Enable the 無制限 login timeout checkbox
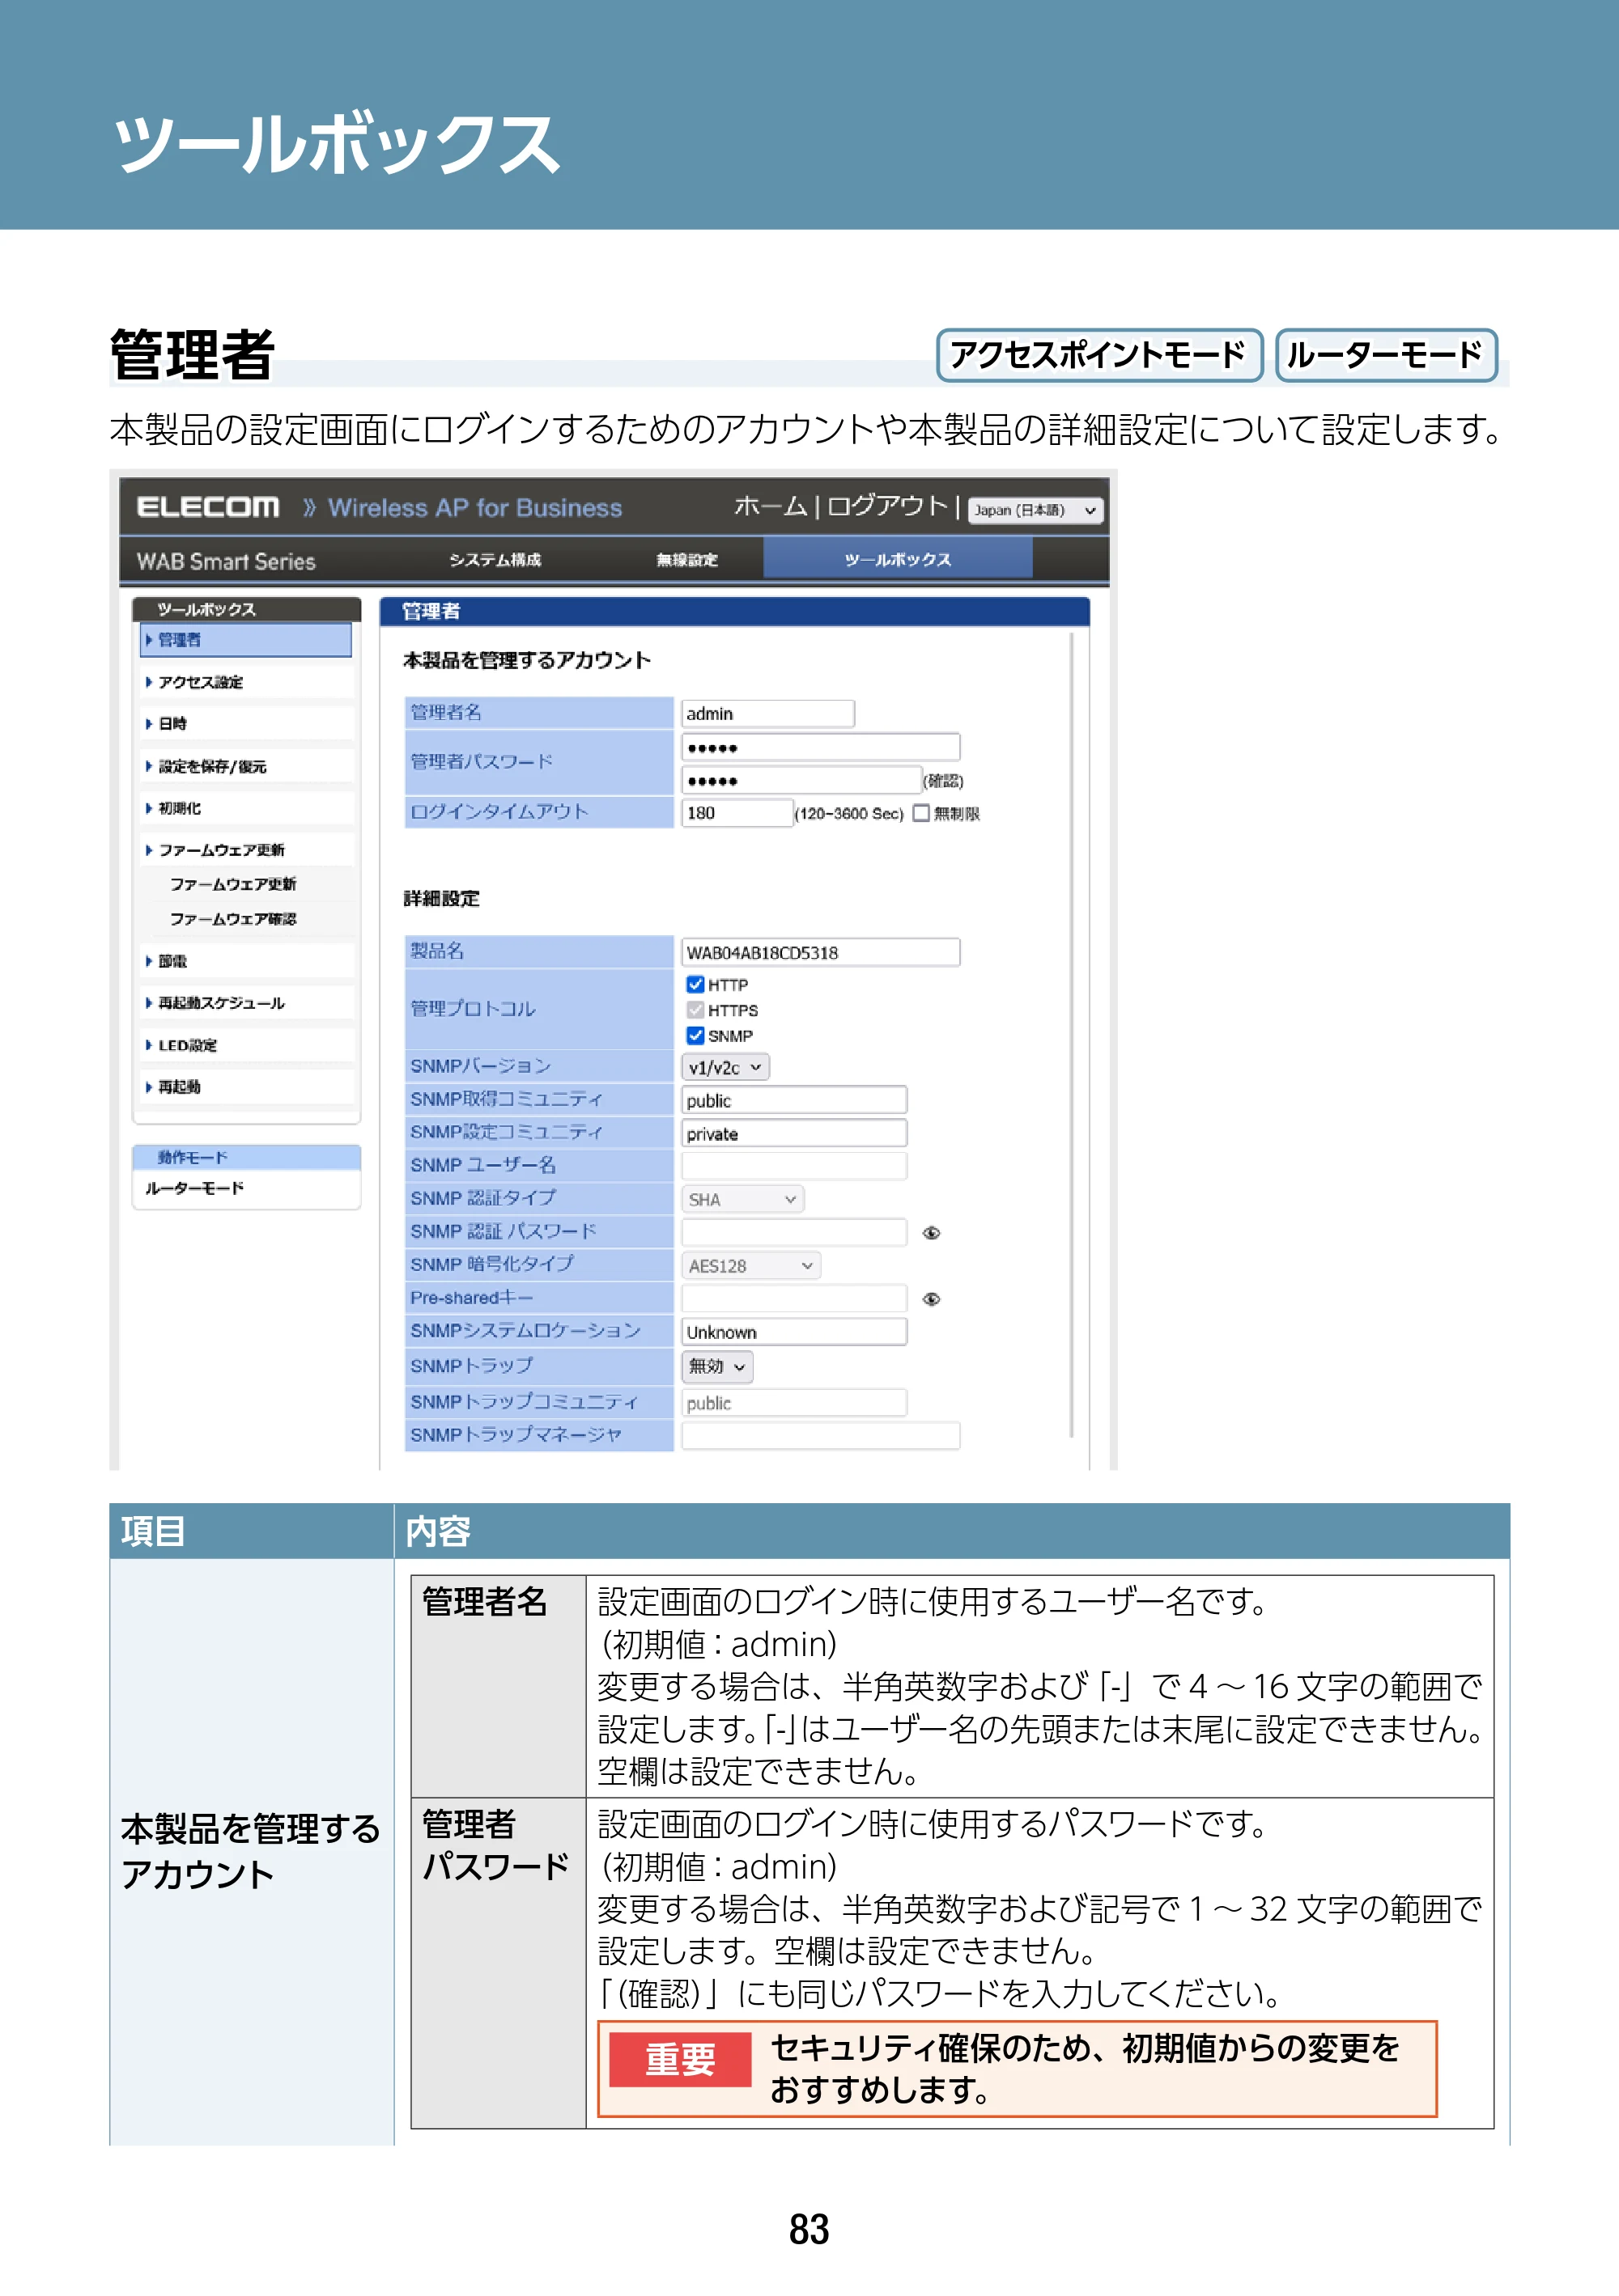Viewport: 1619px width, 2296px height. tap(920, 813)
